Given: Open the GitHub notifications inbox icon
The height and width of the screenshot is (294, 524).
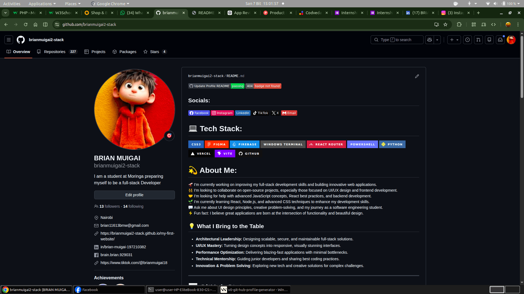Looking at the screenshot, I should click(x=500, y=40).
